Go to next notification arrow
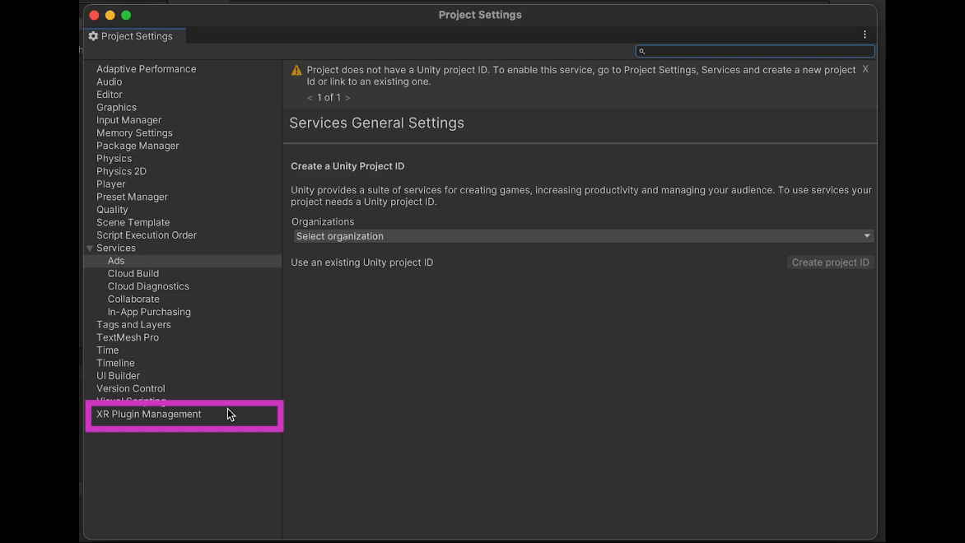965x543 pixels. pyautogui.click(x=347, y=98)
